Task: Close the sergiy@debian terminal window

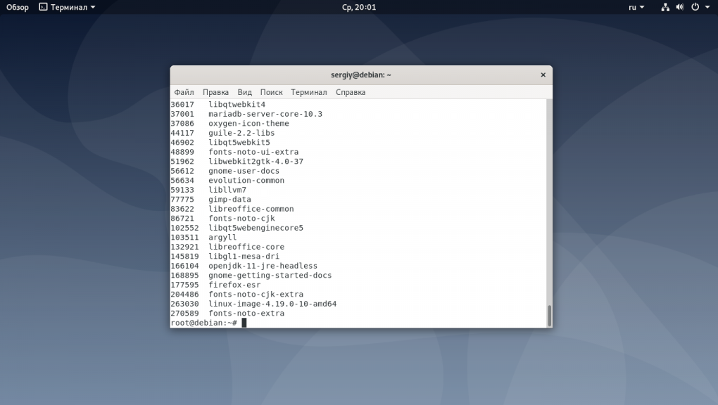Action: point(543,75)
